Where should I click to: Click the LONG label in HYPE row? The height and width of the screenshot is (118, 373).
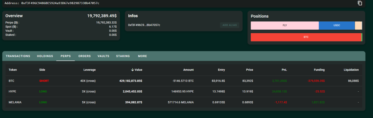[43, 92]
